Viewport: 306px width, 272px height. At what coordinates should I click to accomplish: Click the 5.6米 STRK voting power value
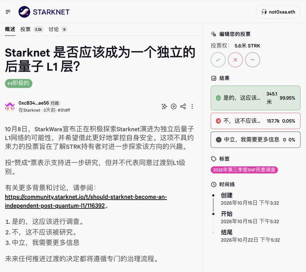tap(247, 46)
